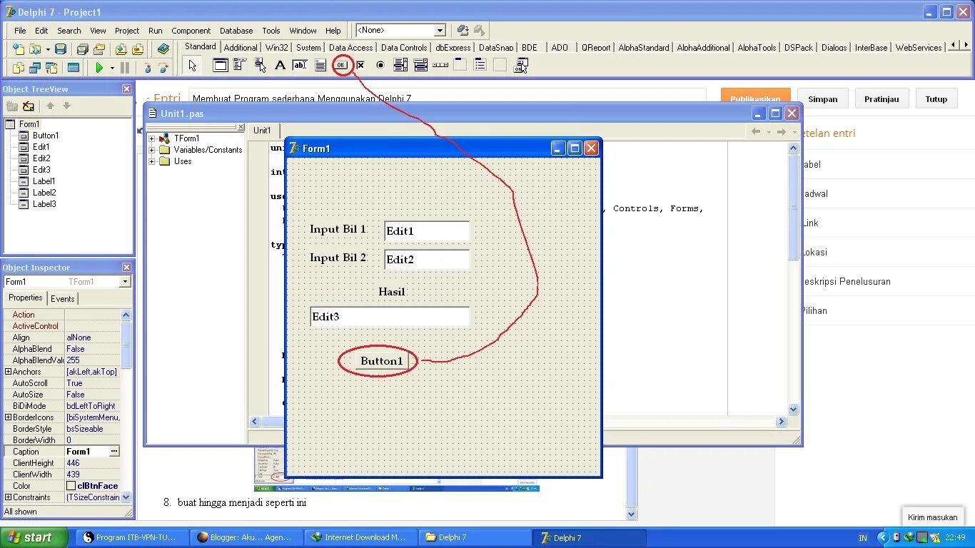
Task: Select the PopupMenu component in the palette
Action: point(260,65)
